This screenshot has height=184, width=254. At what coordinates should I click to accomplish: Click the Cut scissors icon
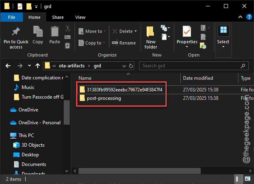coord(68,28)
